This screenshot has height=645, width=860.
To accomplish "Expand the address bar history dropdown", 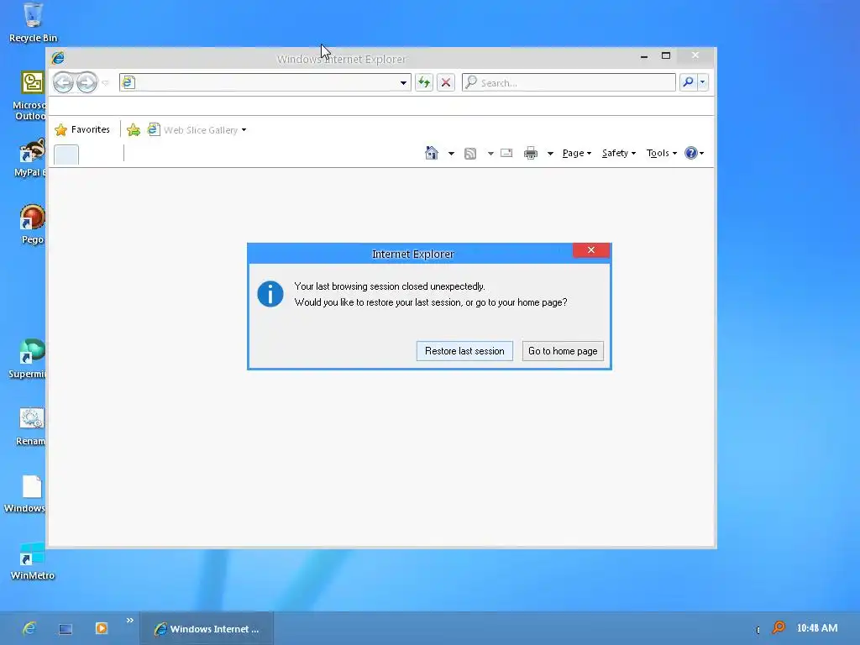I will click(x=403, y=83).
